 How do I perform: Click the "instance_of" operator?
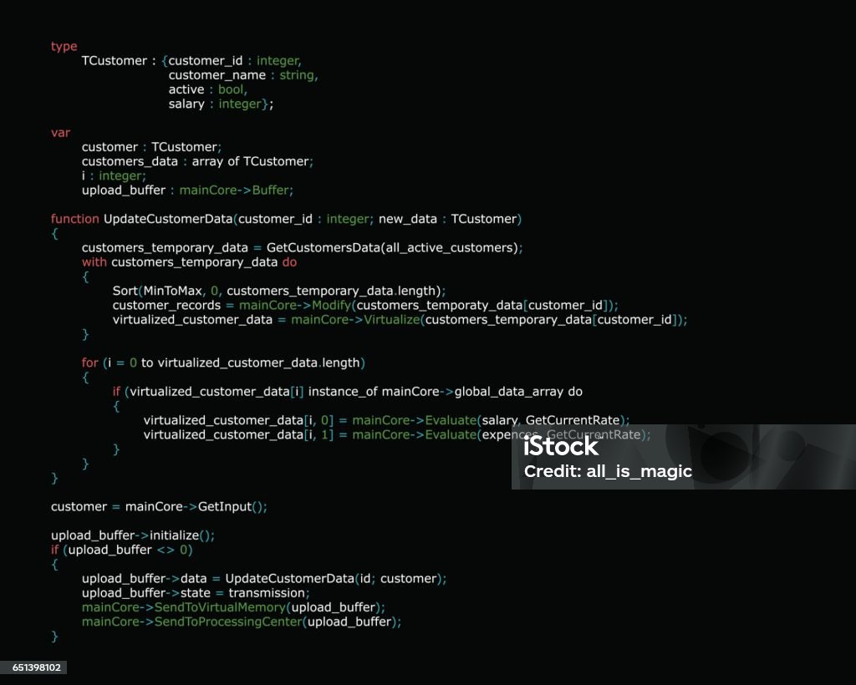(x=342, y=392)
